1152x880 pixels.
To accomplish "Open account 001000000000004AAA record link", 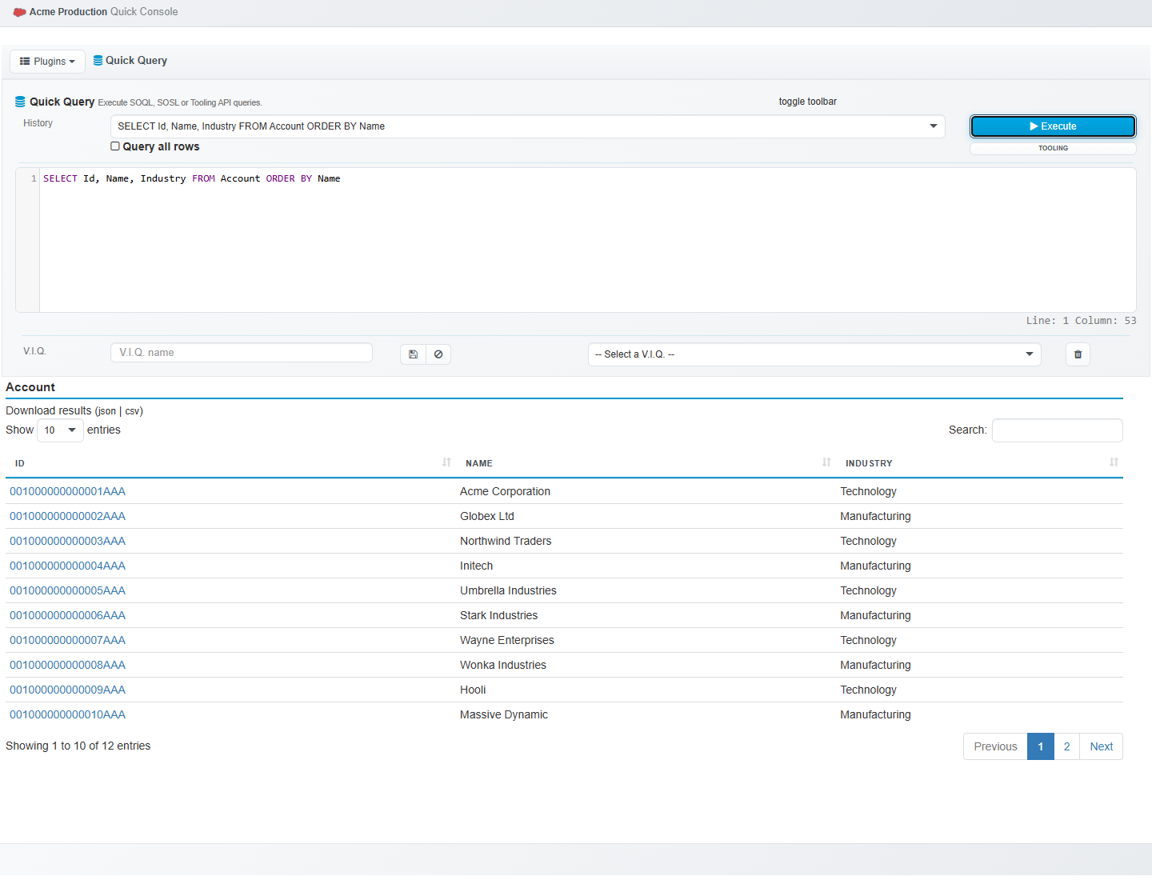I will click(x=67, y=566).
